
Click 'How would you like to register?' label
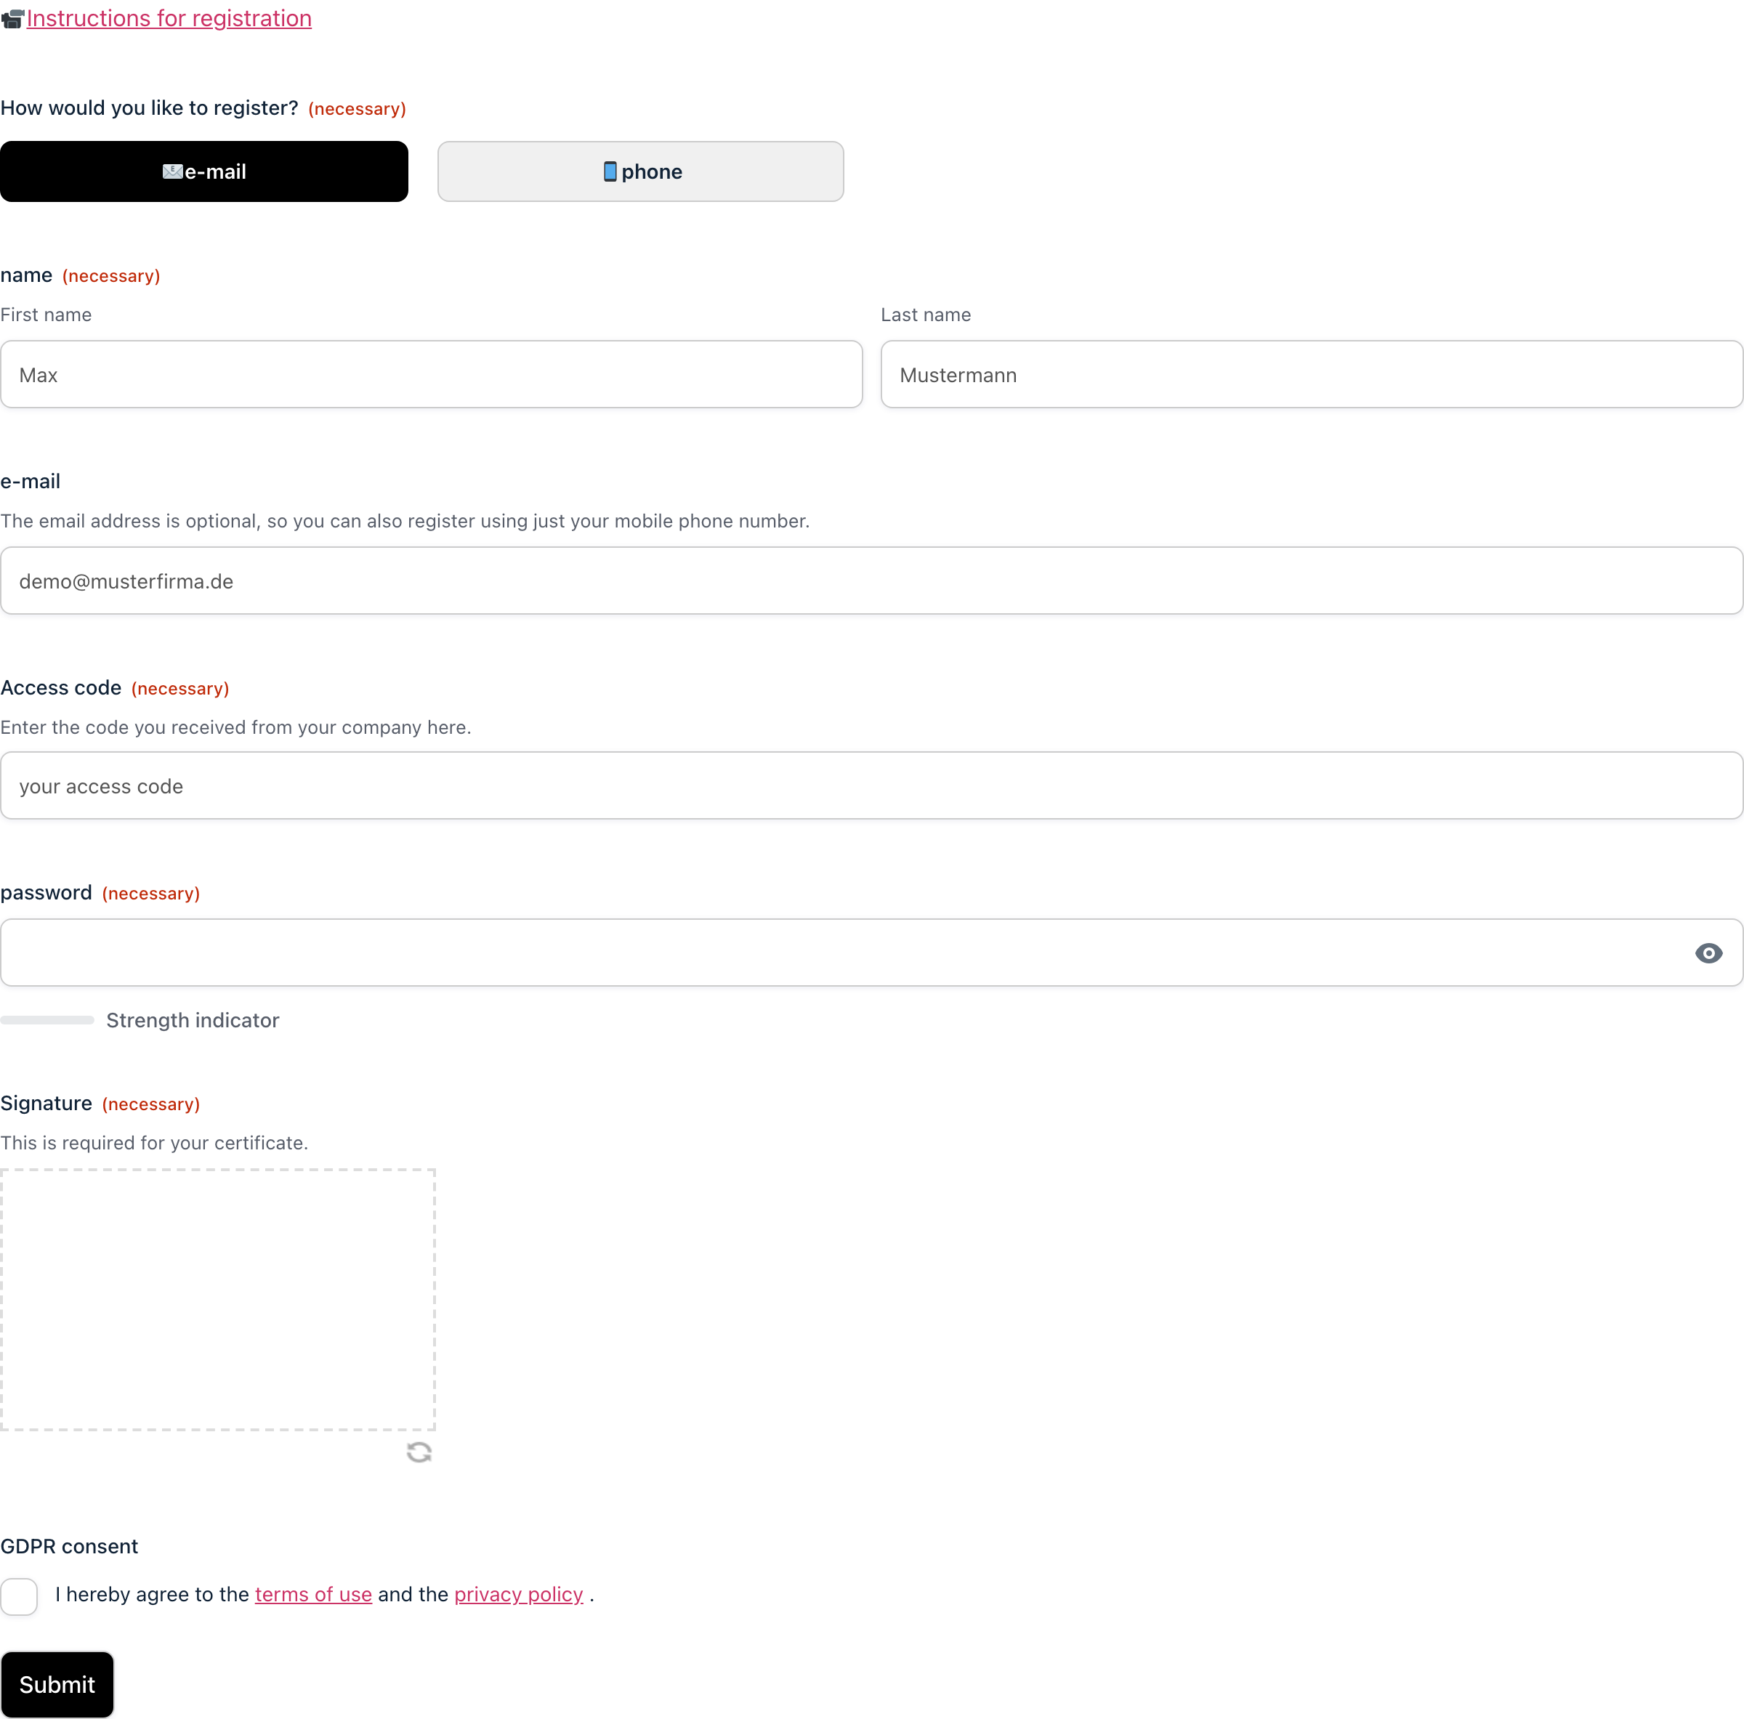tap(149, 108)
